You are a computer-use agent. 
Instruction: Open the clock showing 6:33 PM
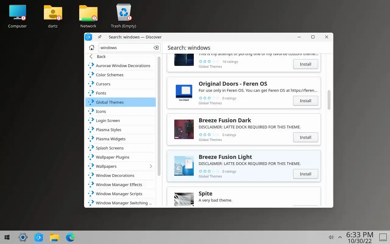point(360,237)
